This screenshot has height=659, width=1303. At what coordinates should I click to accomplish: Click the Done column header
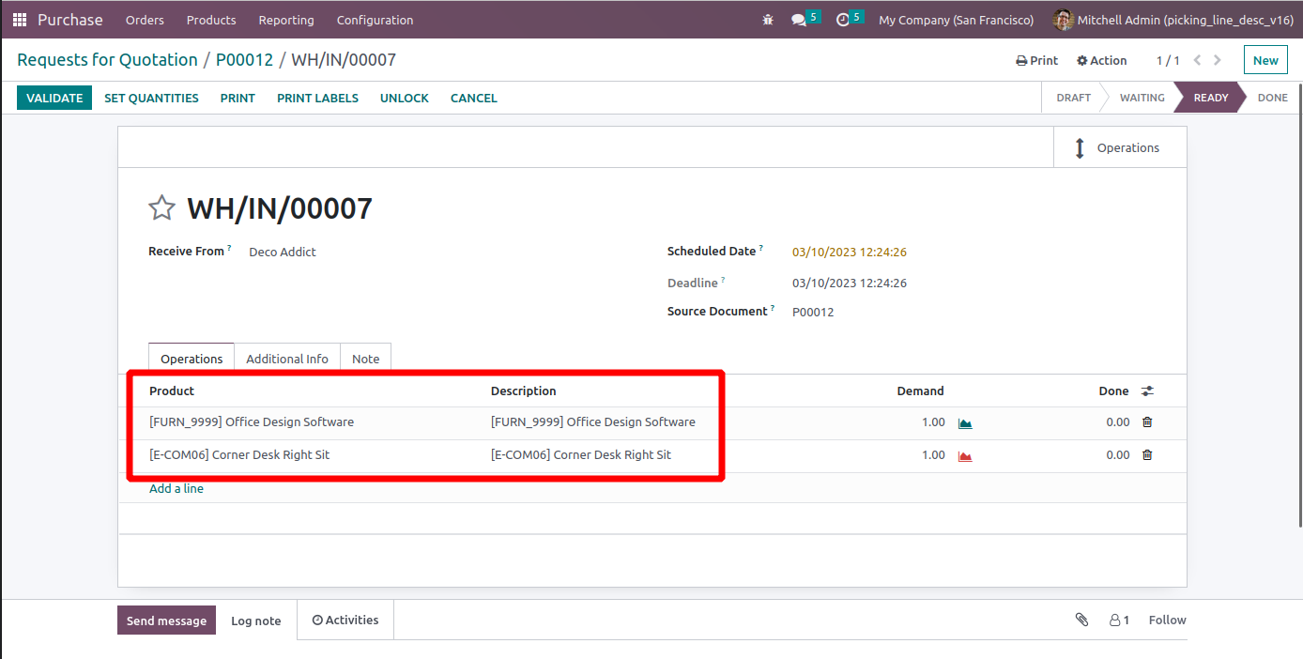tap(1113, 391)
